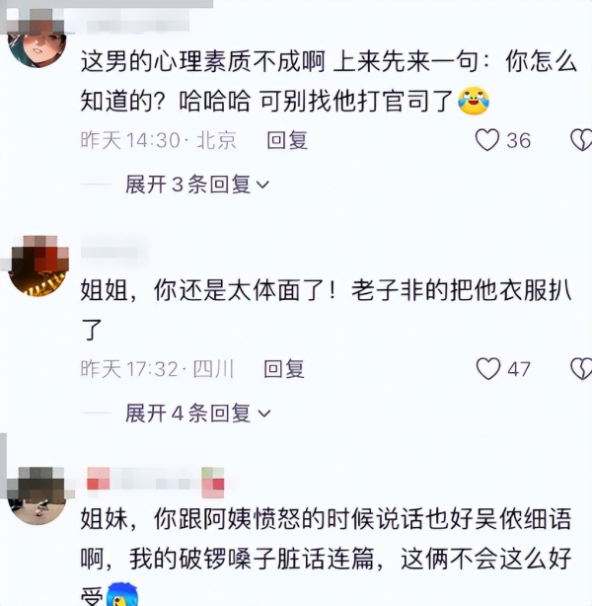
Task: Tap the like count 47
Action: (519, 369)
